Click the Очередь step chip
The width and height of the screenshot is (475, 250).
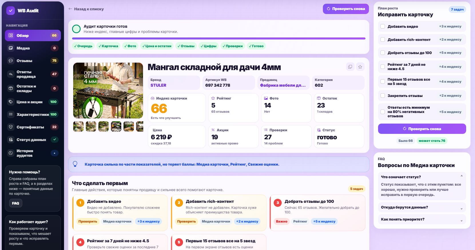tap(83, 46)
